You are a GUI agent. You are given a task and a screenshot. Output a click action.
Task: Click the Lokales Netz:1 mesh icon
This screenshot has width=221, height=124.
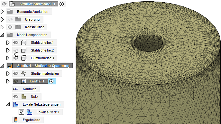click(x=30, y=112)
